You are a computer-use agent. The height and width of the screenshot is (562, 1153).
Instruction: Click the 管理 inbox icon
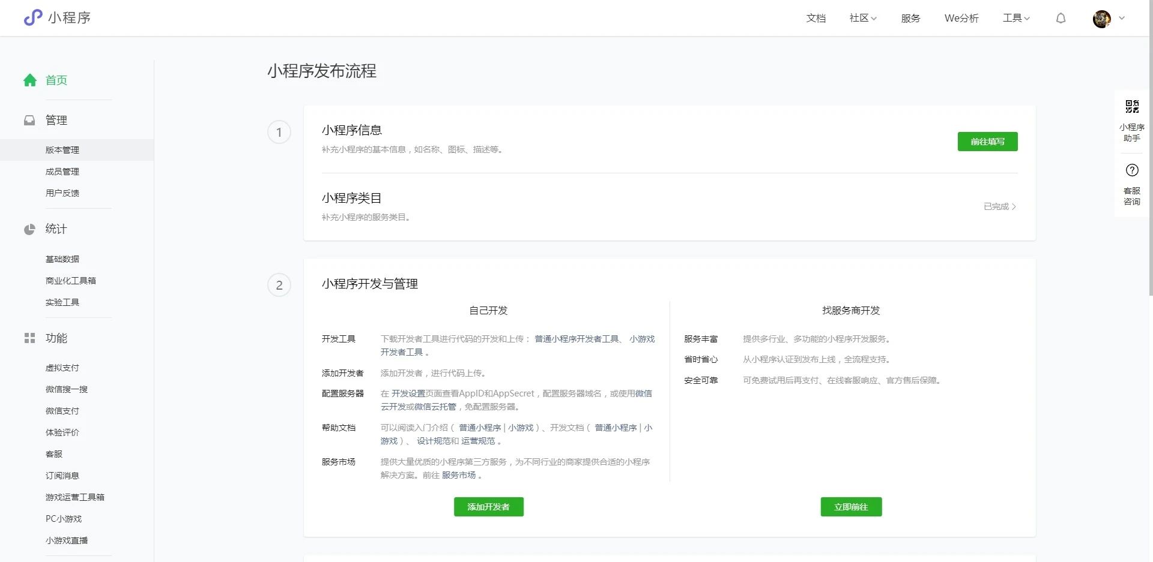click(29, 120)
